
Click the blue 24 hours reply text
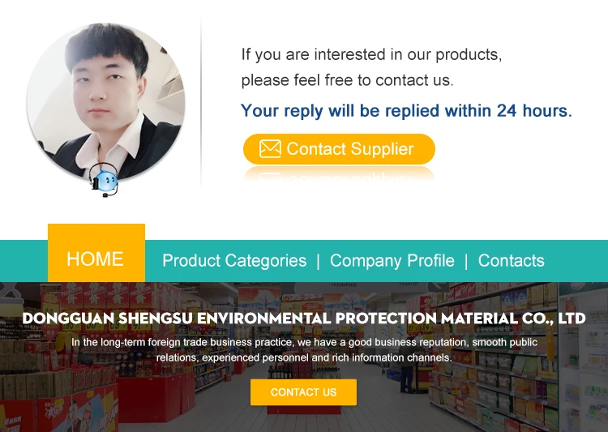pyautogui.click(x=406, y=111)
